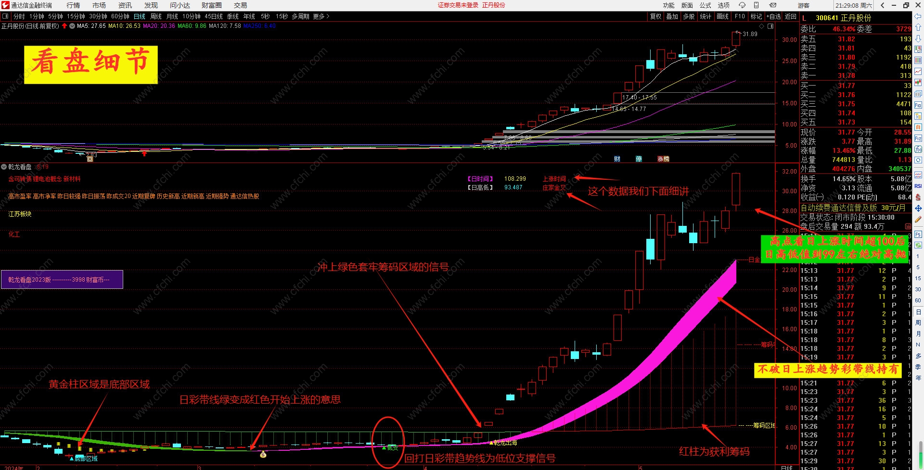Open the 功能 menu

point(669,5)
